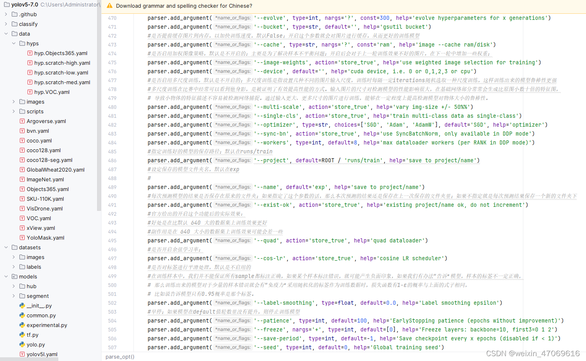Image resolution: width=586 pixels, height=361 pixels.
Task: Select the common.py Python file icon
Action: (23, 315)
